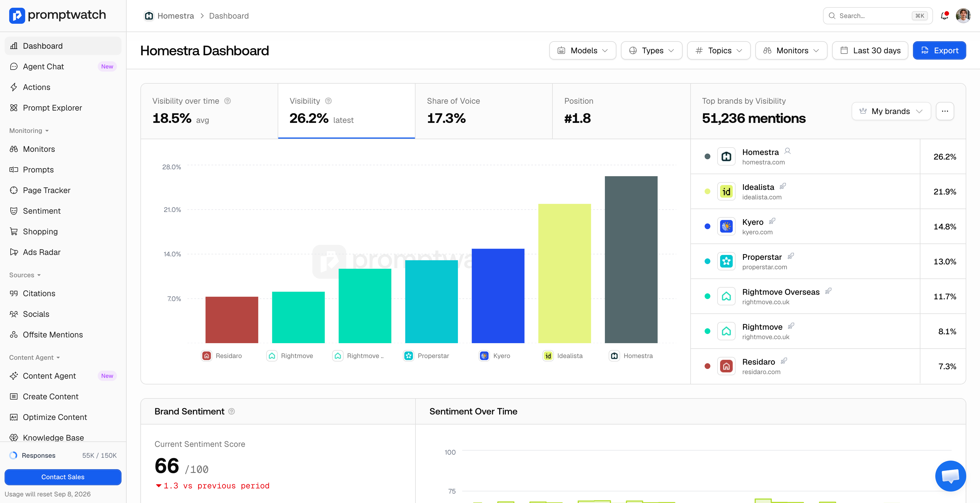980x503 pixels.
Task: Click the Kyero legend icon under the chart
Action: pyautogui.click(x=484, y=355)
